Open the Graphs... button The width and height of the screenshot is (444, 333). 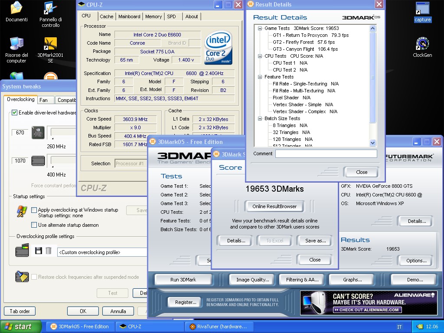[352, 280]
